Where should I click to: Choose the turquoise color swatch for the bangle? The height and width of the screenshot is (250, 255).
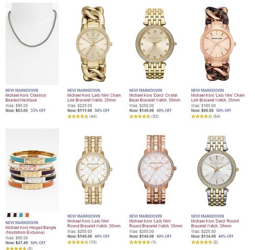[21, 215]
